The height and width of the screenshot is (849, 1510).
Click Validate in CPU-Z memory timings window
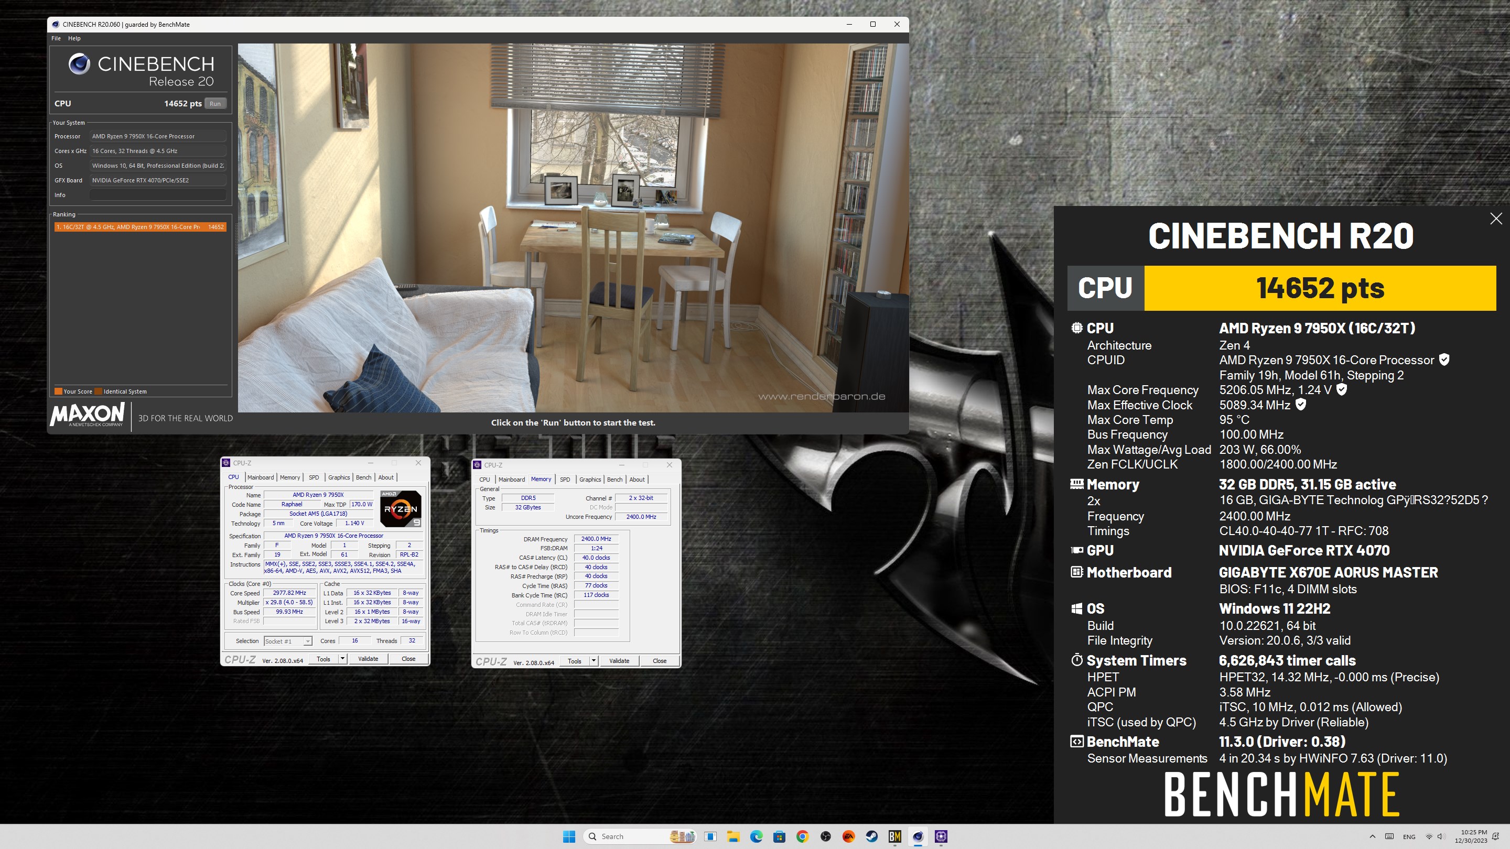(x=619, y=661)
